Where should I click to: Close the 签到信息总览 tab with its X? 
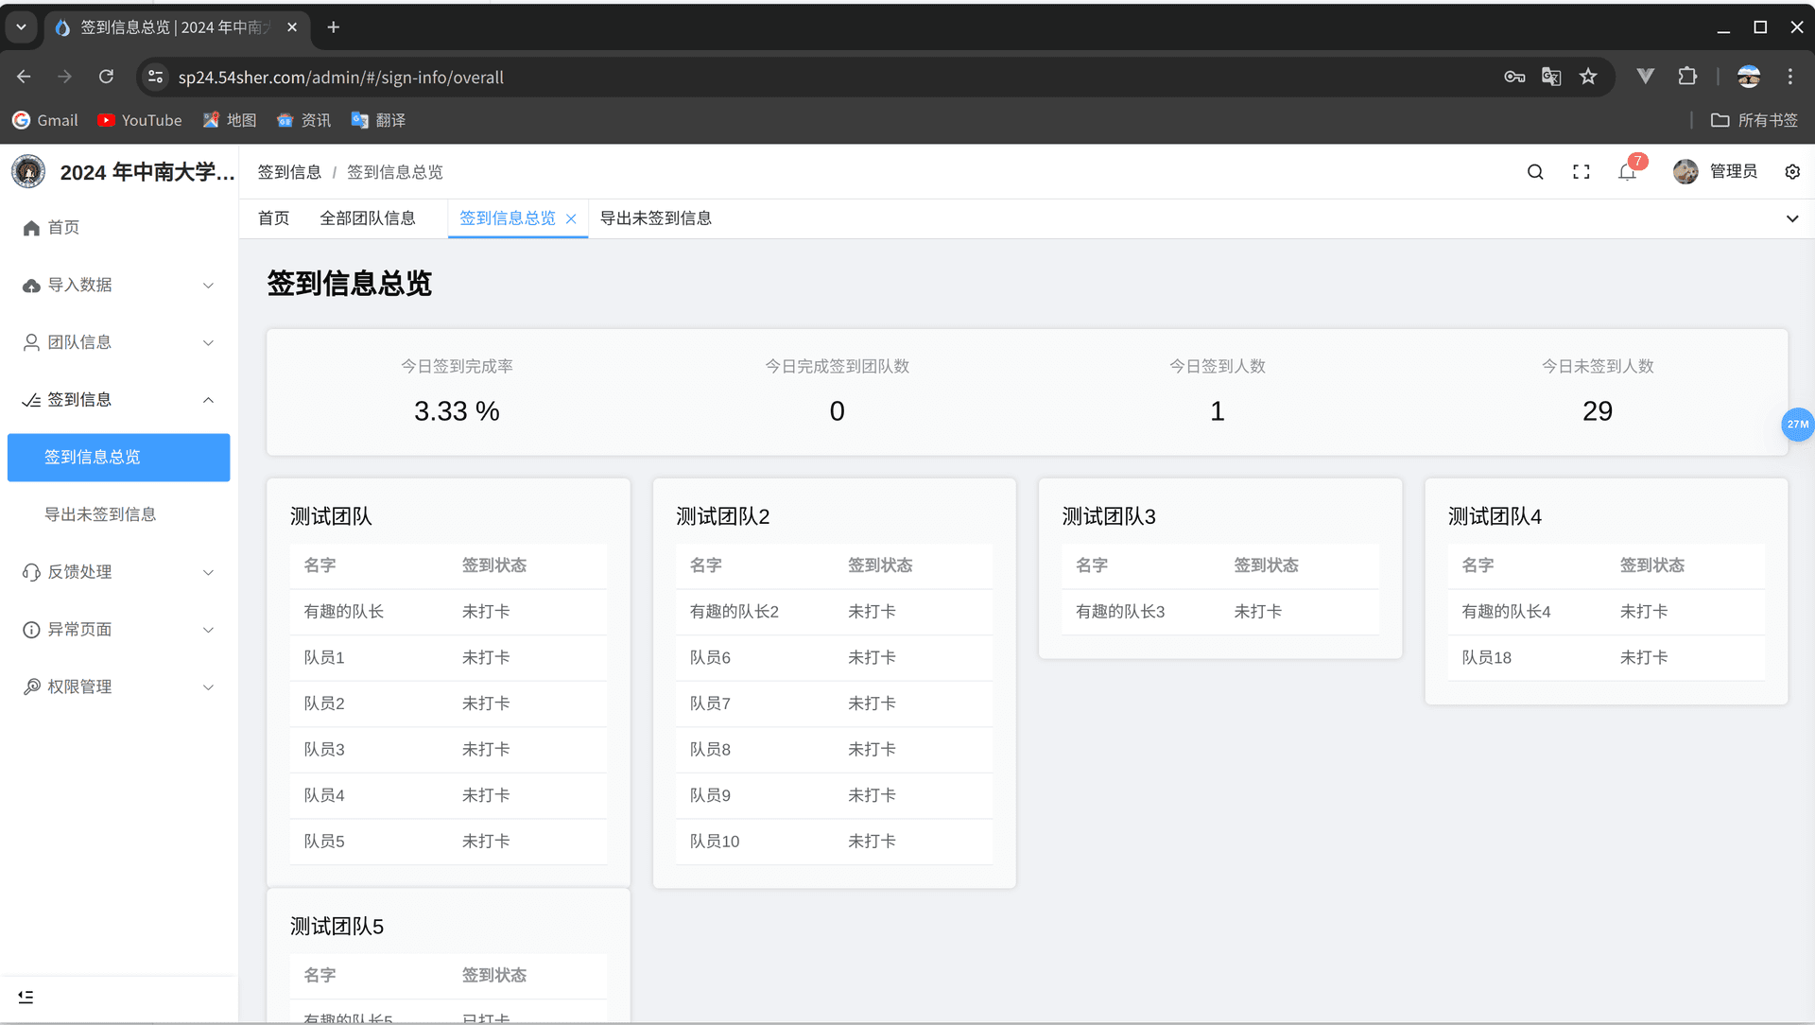[x=571, y=218]
